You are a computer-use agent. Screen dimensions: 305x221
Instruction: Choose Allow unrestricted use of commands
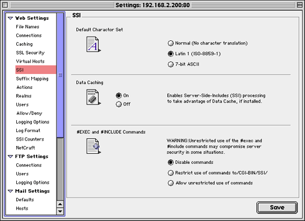pyautogui.click(x=171, y=183)
